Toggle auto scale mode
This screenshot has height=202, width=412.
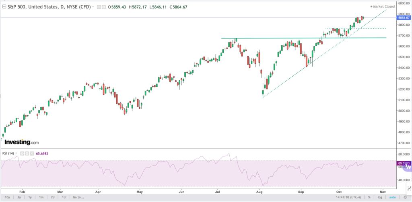pyautogui.click(x=392, y=197)
